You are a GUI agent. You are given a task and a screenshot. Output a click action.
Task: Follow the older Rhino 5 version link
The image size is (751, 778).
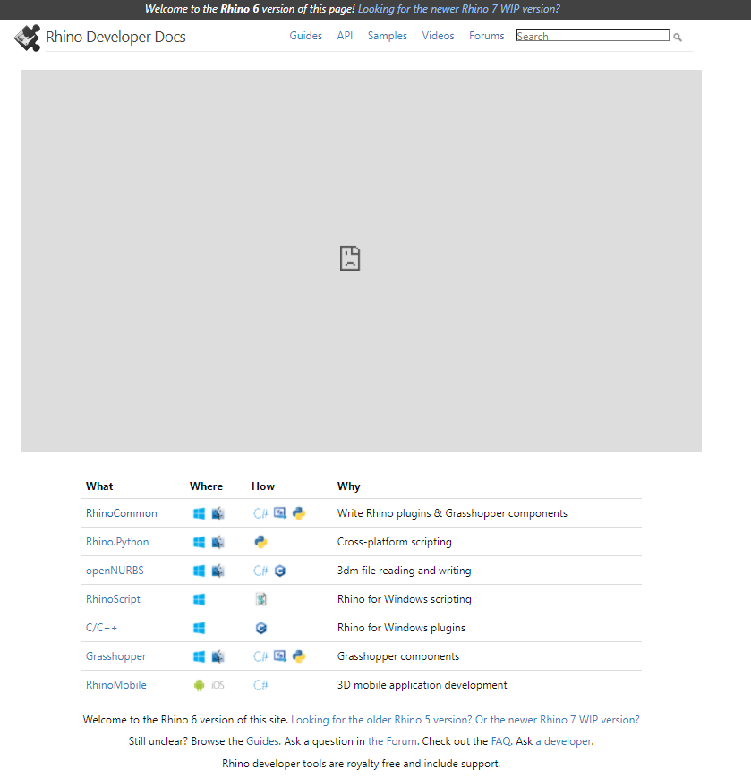point(381,720)
